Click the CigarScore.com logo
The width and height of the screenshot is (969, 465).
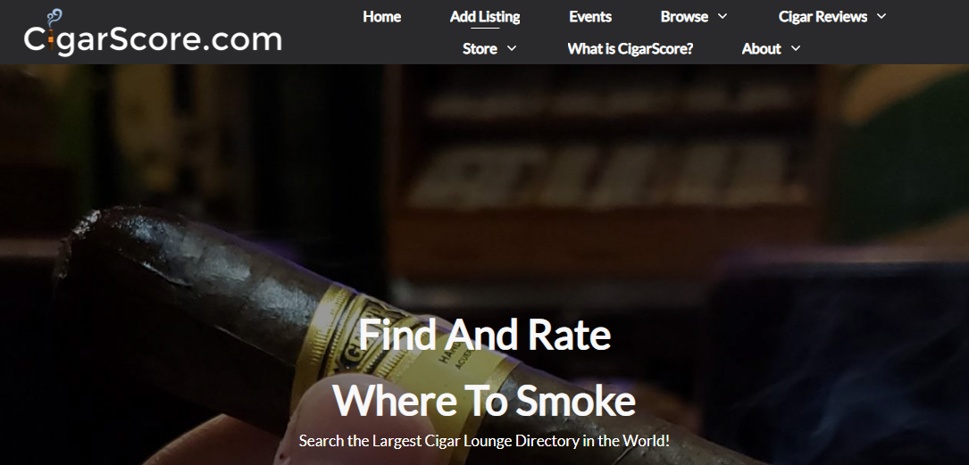tap(153, 34)
